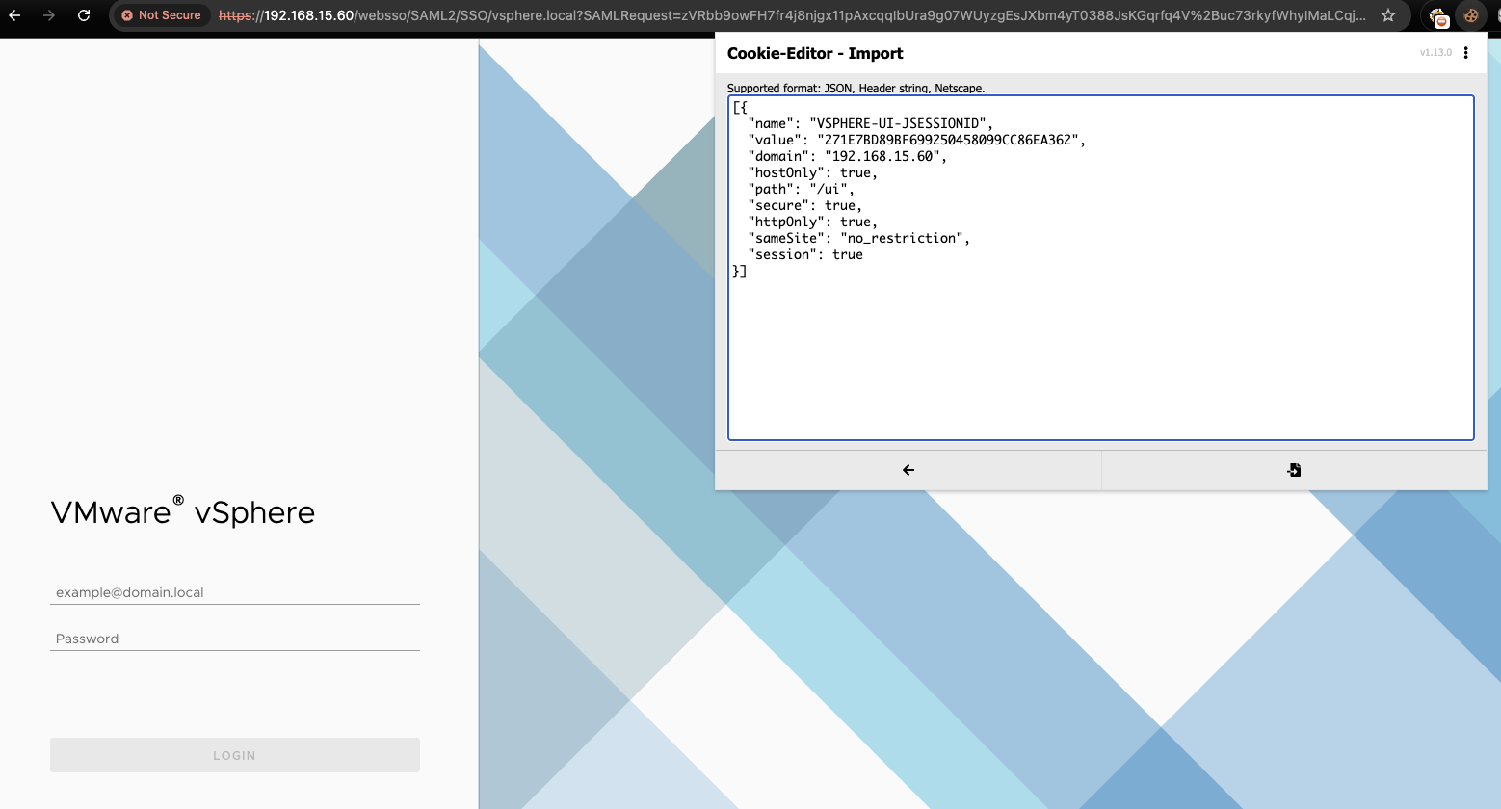
Task: Focus the cookie JSON import text area
Action: (1101, 268)
